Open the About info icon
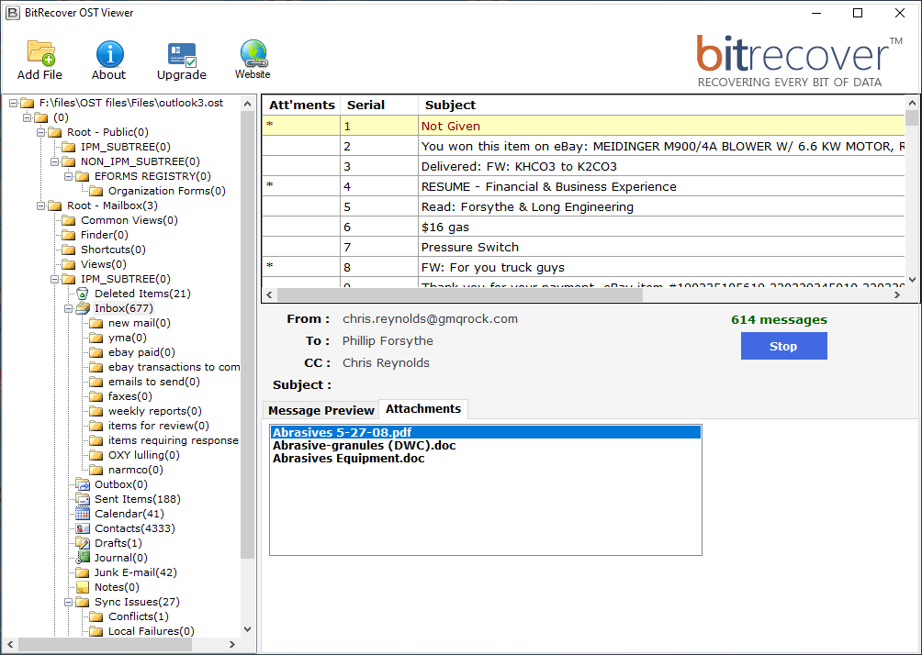This screenshot has width=922, height=655. pyautogui.click(x=109, y=53)
